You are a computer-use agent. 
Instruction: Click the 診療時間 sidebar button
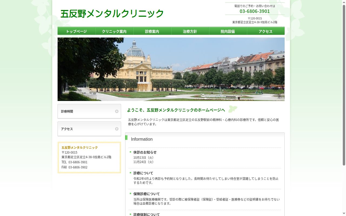click(x=89, y=111)
